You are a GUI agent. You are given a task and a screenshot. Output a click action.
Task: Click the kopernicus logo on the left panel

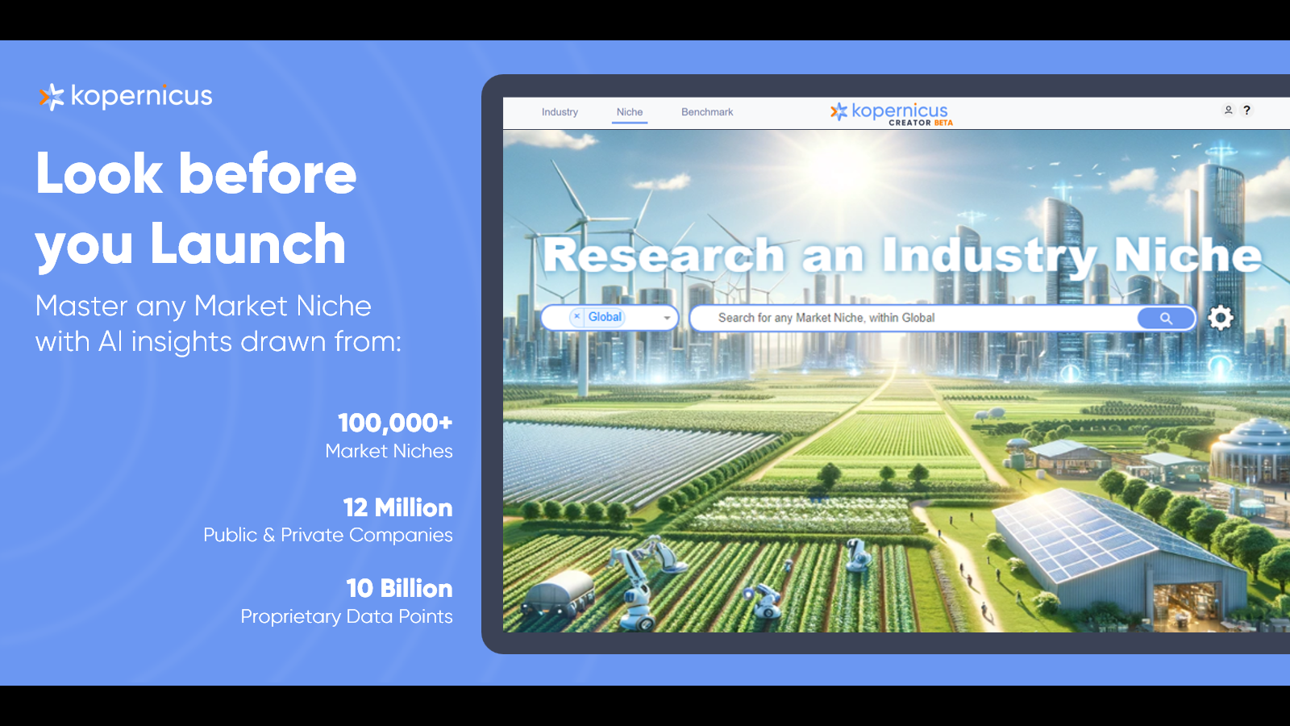126,96
